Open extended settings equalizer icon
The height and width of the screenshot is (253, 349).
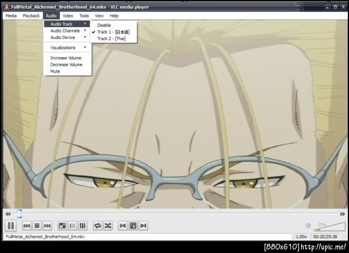83,226
